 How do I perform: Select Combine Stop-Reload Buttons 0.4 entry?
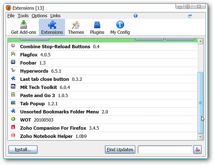click(103, 47)
